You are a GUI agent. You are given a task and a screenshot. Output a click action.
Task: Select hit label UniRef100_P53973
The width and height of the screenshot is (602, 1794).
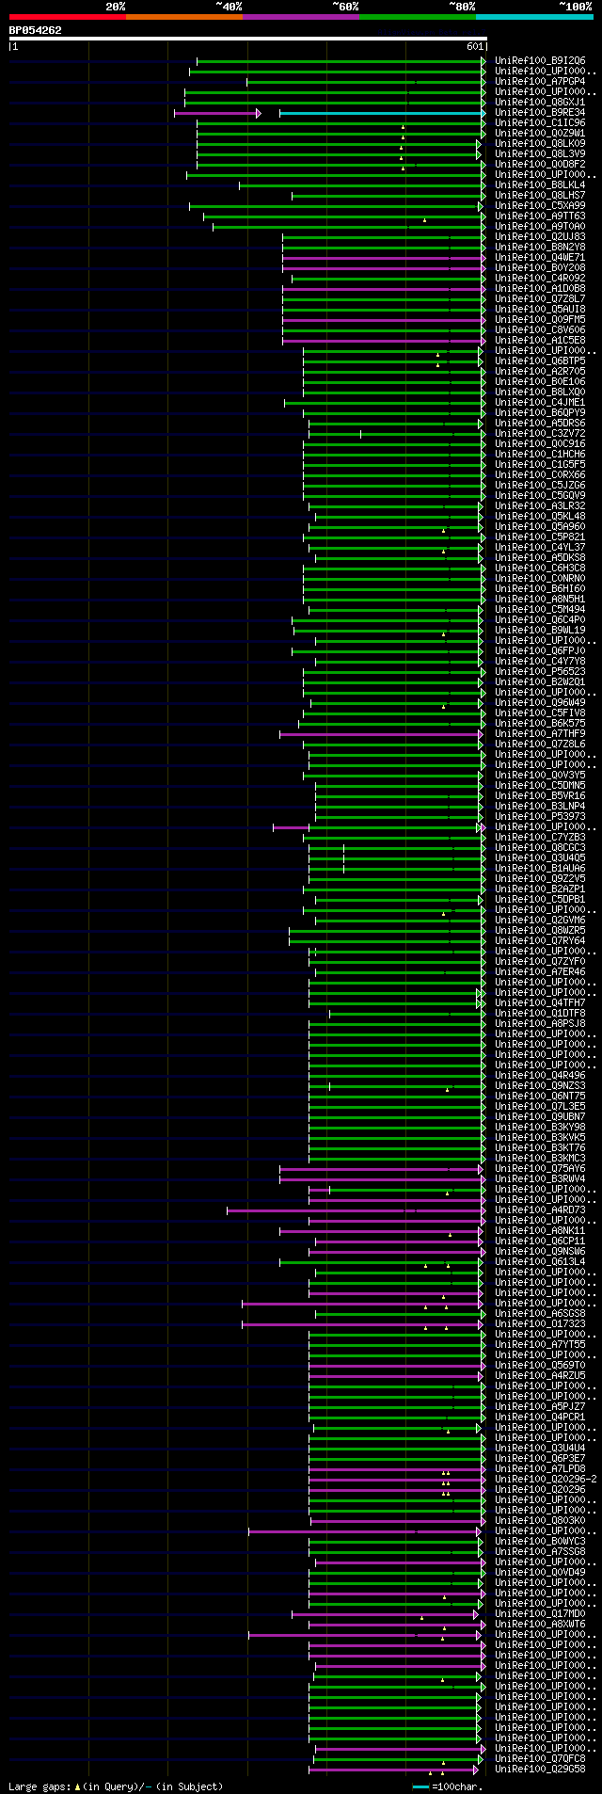pos(540,816)
